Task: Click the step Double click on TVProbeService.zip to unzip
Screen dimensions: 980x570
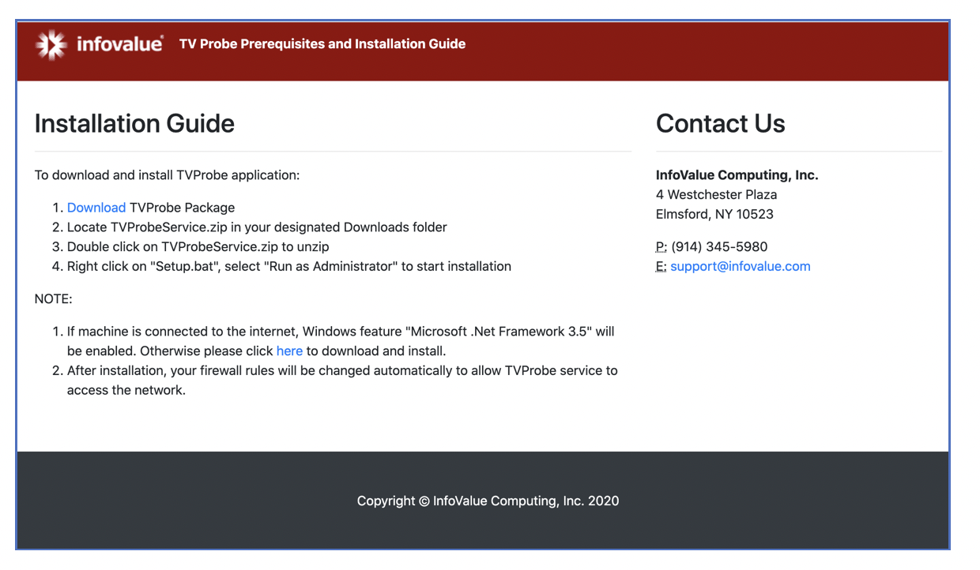Action: [198, 247]
